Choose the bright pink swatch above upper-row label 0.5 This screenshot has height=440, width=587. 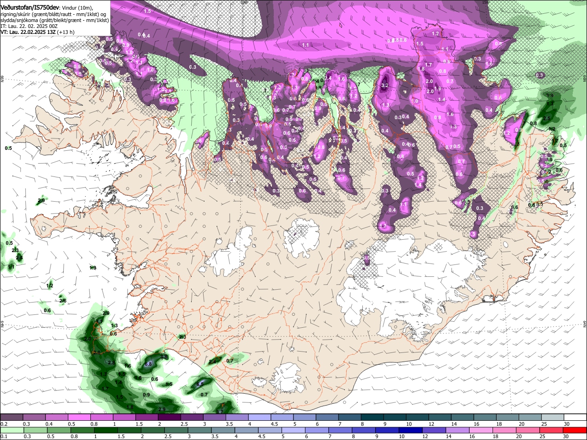click(79, 417)
